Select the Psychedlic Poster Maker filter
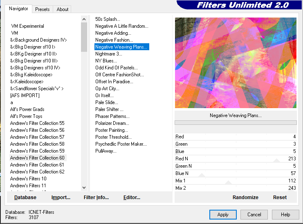 [121, 144]
